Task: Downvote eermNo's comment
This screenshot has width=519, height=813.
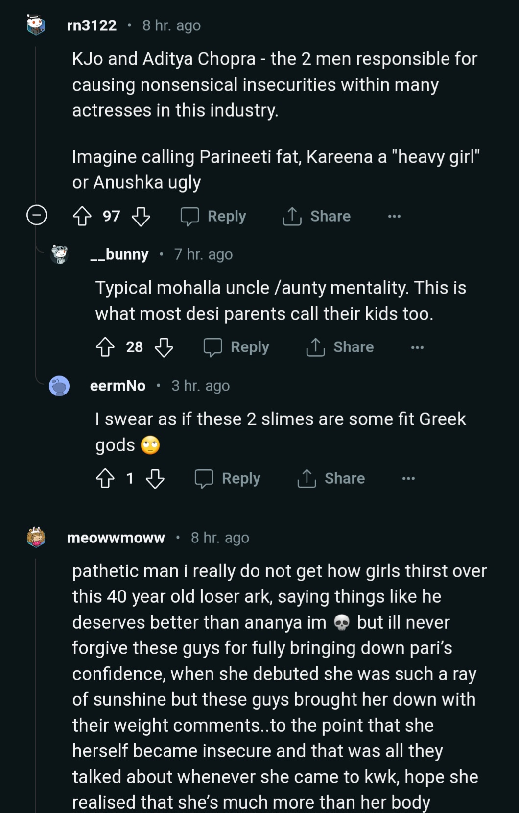Action: tap(155, 478)
